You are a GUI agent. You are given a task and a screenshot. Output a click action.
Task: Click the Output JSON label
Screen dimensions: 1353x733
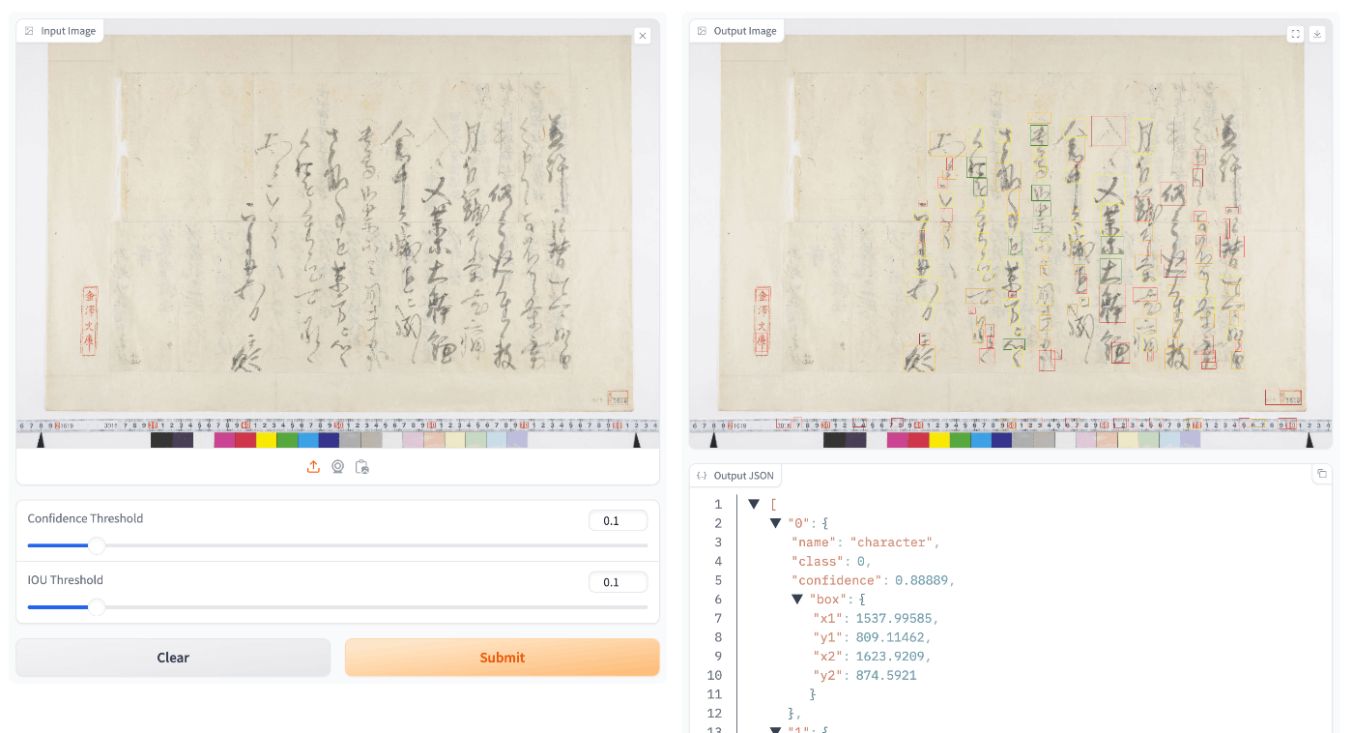744,476
